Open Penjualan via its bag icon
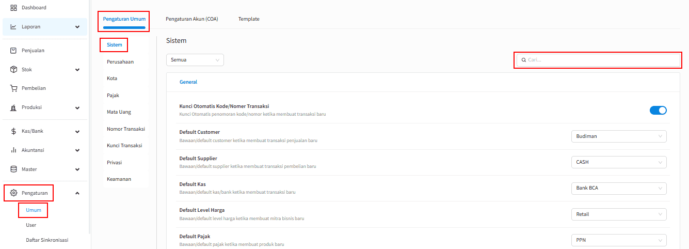689x249 pixels. 14,51
